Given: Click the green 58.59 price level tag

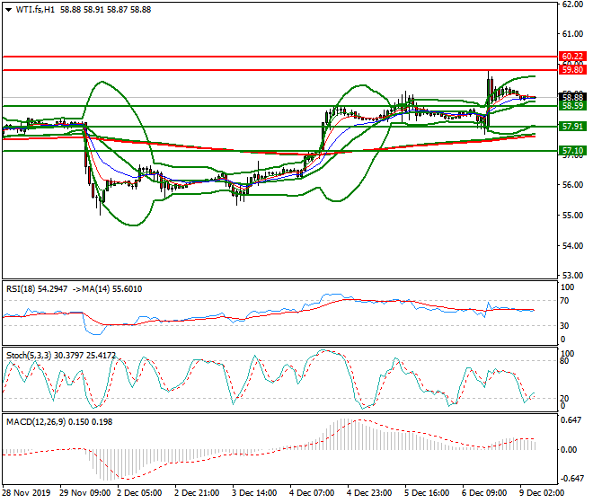Looking at the screenshot, I should [x=572, y=106].
